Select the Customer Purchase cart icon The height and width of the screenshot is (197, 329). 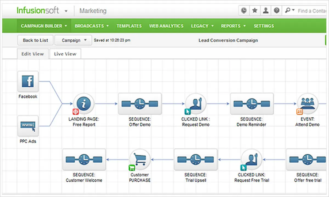click(140, 160)
